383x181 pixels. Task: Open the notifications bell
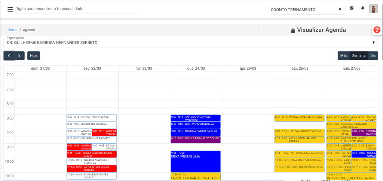pyautogui.click(x=362, y=8)
